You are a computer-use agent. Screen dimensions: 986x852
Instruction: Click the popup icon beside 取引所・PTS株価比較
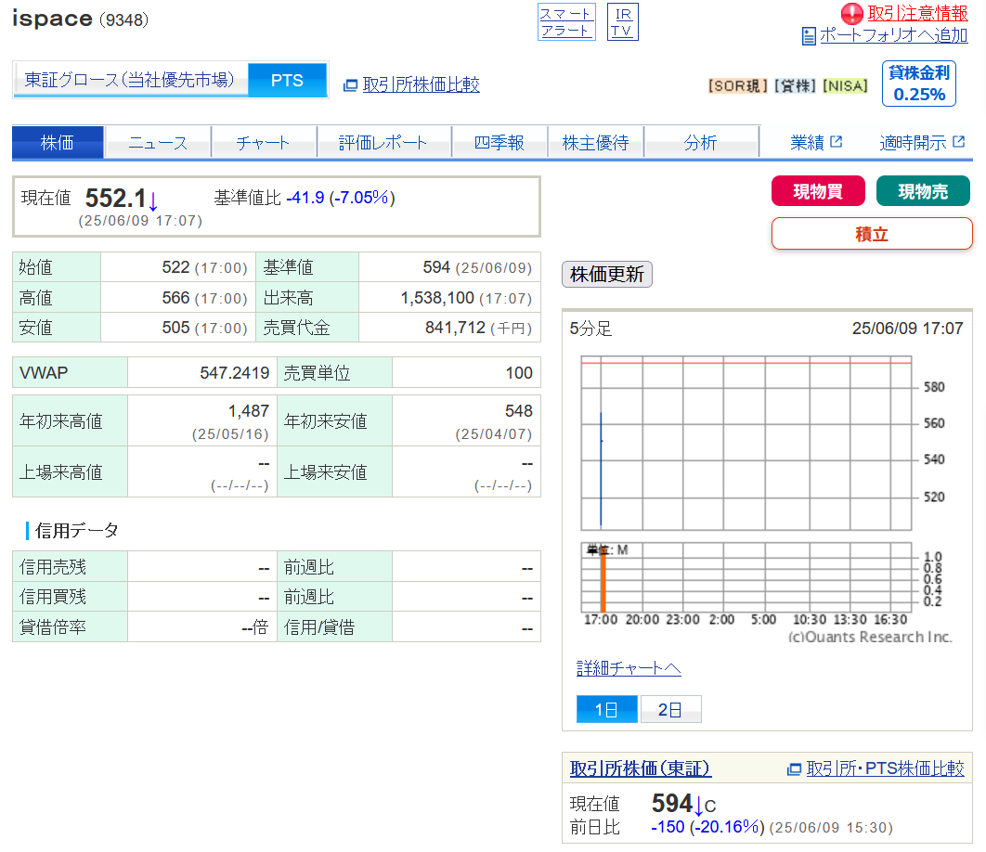tap(794, 769)
